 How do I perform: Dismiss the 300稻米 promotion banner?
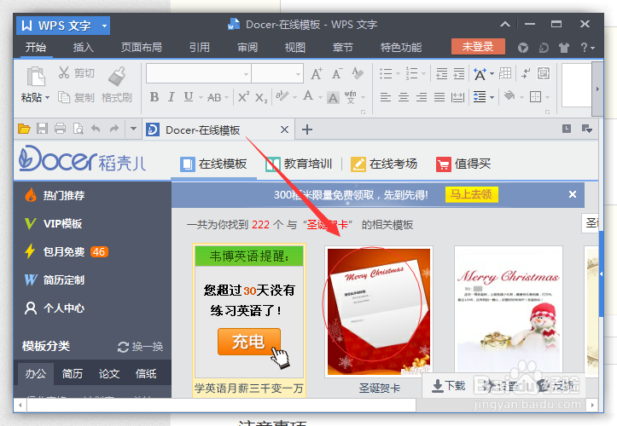pos(573,194)
